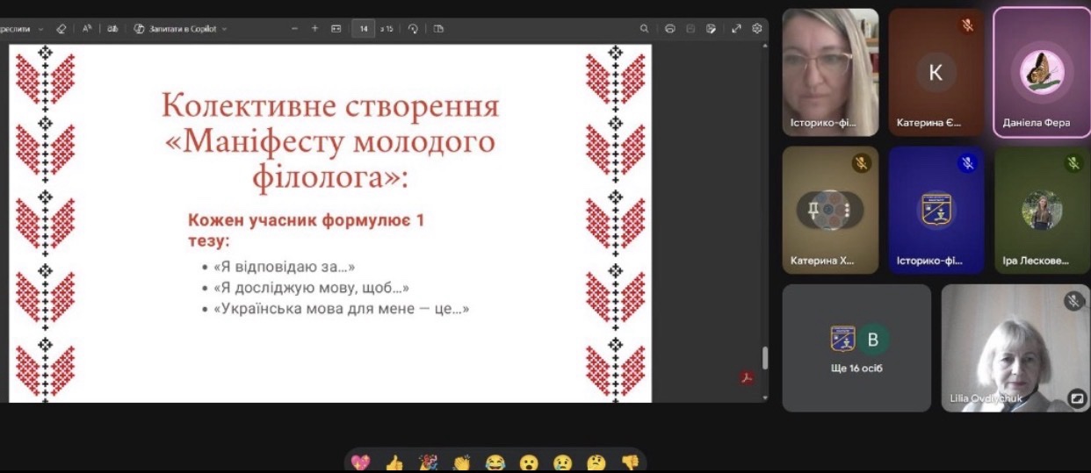Rotate the PDF page
This screenshot has width=1091, height=473.
414,28
